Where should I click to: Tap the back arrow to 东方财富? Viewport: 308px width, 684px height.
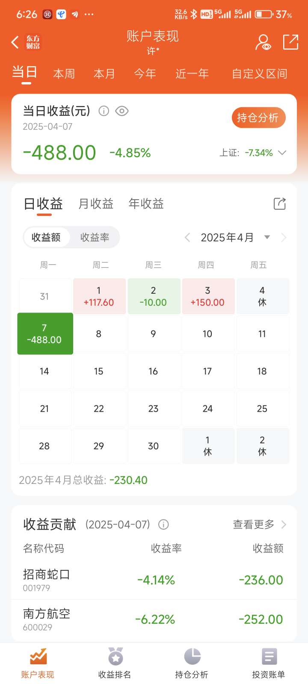15,42
